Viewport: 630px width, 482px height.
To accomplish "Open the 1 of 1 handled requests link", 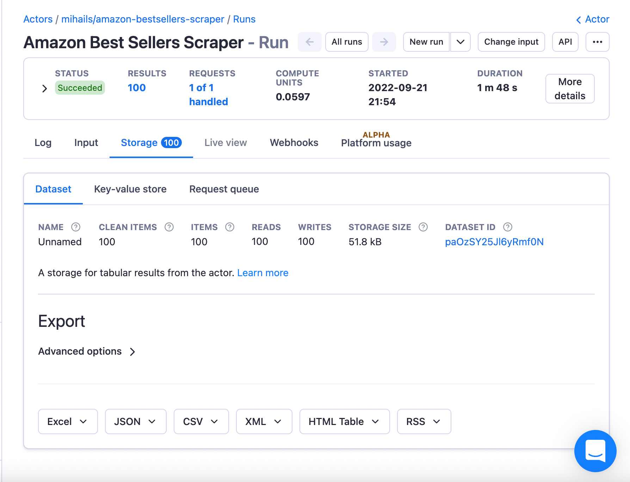I will point(208,95).
